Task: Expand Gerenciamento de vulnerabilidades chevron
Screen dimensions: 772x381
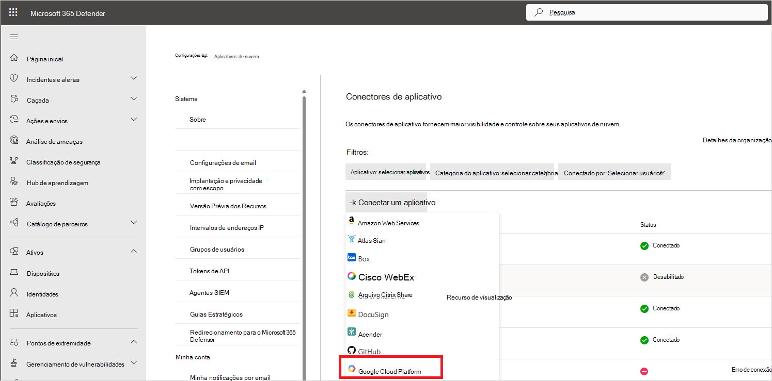Action: pyautogui.click(x=134, y=363)
